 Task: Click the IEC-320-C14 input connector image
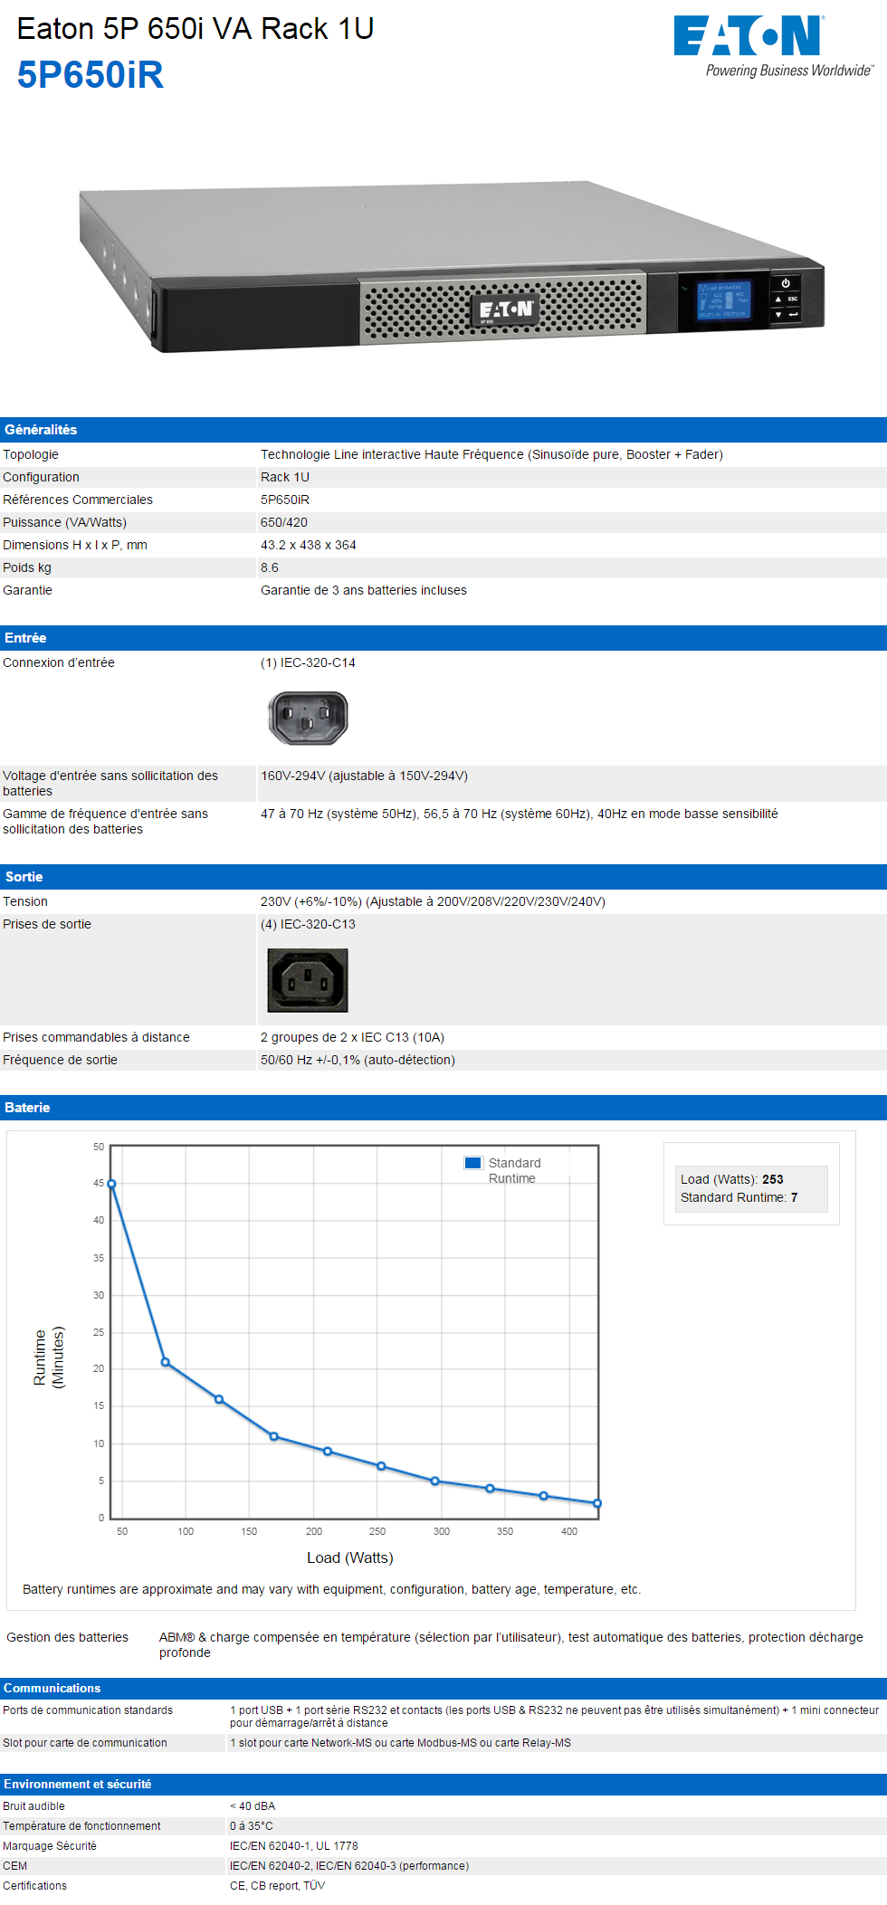click(308, 718)
